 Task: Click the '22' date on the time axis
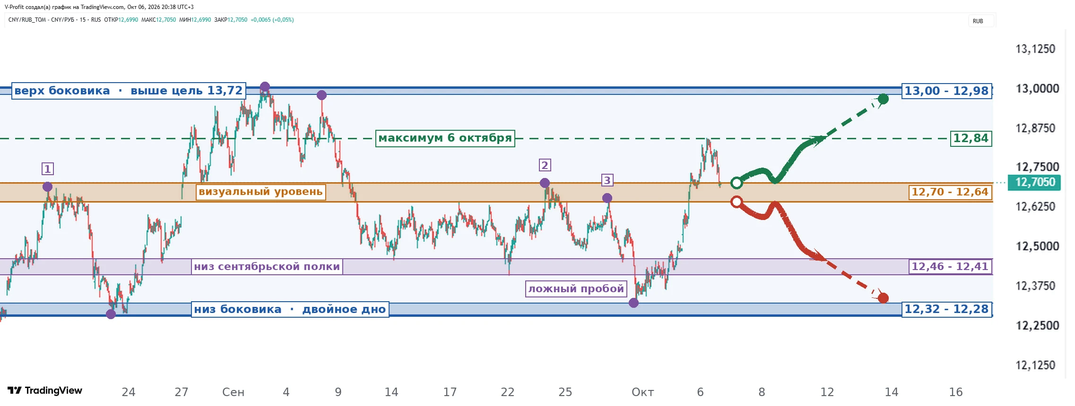tap(508, 392)
